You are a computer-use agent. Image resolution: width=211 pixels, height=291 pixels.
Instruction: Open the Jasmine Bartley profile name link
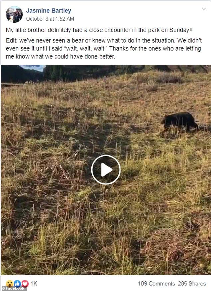pos(49,11)
